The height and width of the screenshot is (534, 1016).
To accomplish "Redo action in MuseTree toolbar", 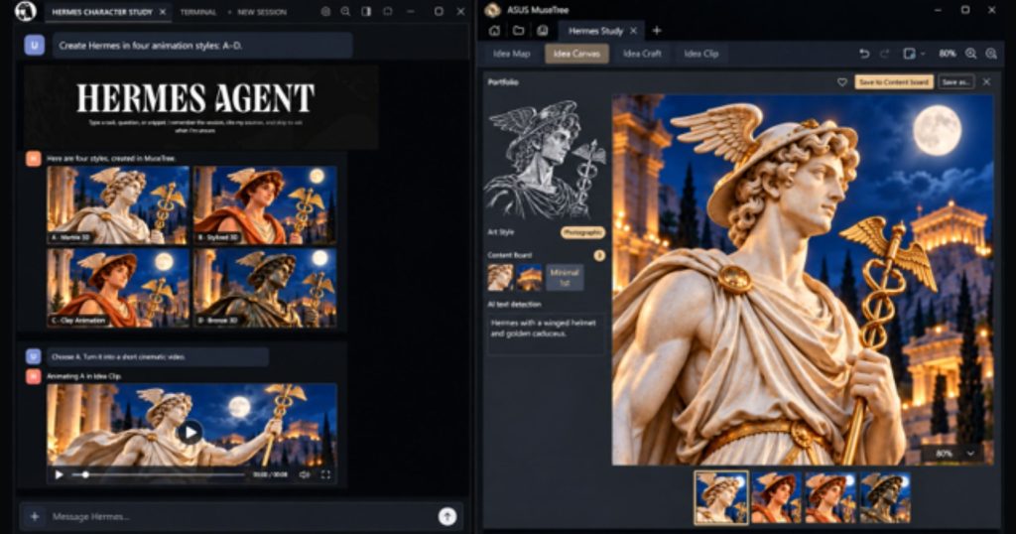I will tap(884, 54).
